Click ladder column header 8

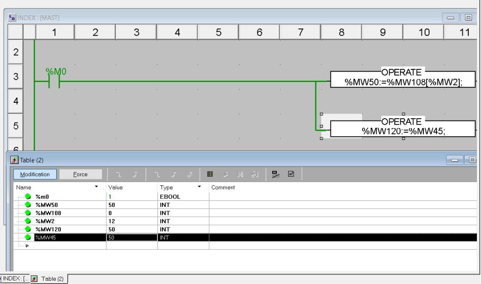(341, 32)
